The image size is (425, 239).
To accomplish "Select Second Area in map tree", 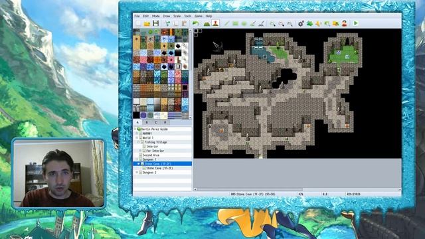I will (x=151, y=155).
